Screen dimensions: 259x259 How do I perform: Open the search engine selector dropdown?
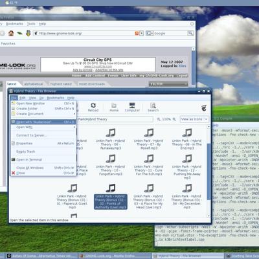(150, 33)
